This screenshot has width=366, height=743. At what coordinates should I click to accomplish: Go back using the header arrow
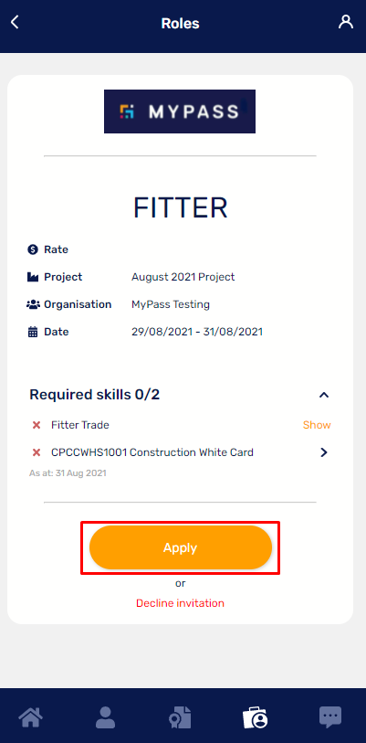click(x=15, y=22)
